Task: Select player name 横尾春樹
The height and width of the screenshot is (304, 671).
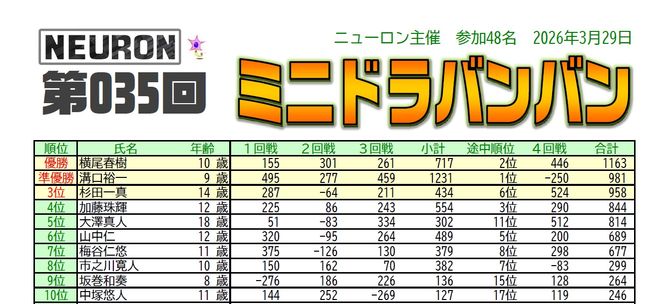Action: (x=103, y=163)
